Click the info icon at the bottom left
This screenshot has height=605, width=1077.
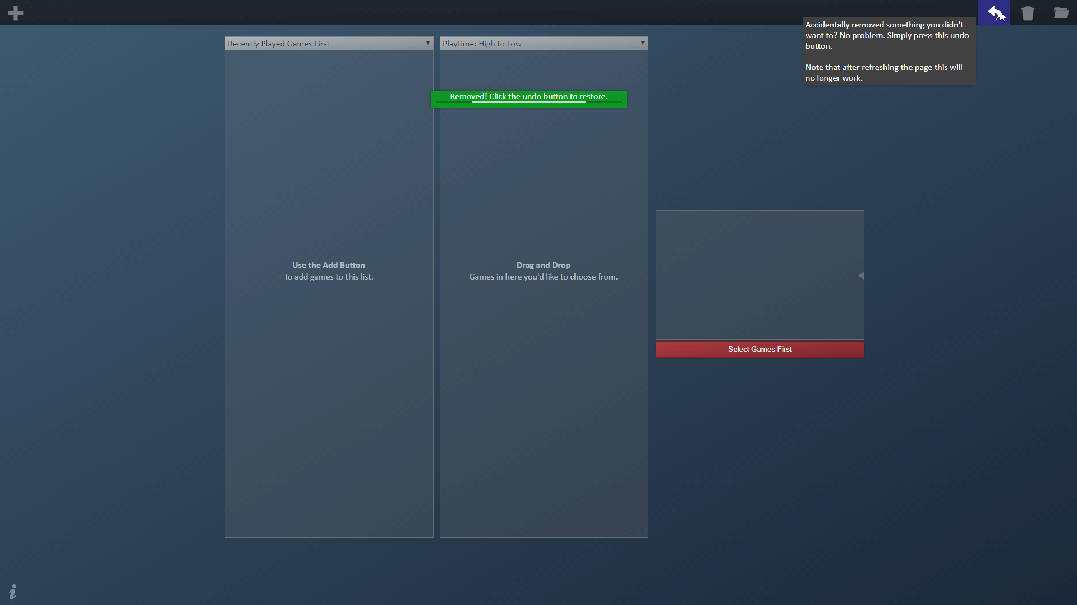(12, 592)
